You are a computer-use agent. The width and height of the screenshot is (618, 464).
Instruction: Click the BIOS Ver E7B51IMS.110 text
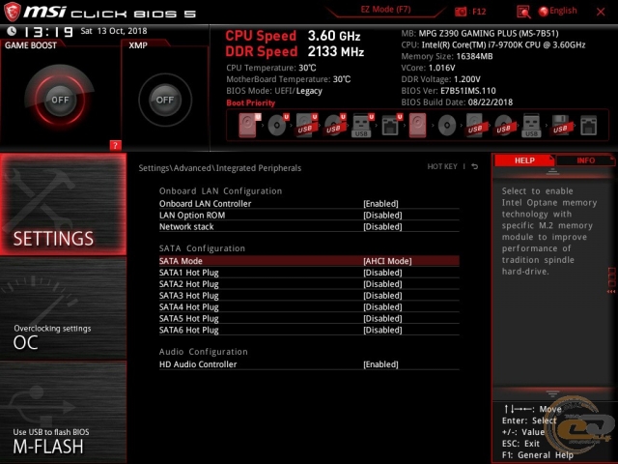tap(448, 90)
